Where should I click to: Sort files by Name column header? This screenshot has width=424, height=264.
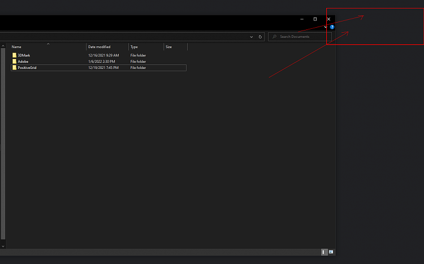16,47
